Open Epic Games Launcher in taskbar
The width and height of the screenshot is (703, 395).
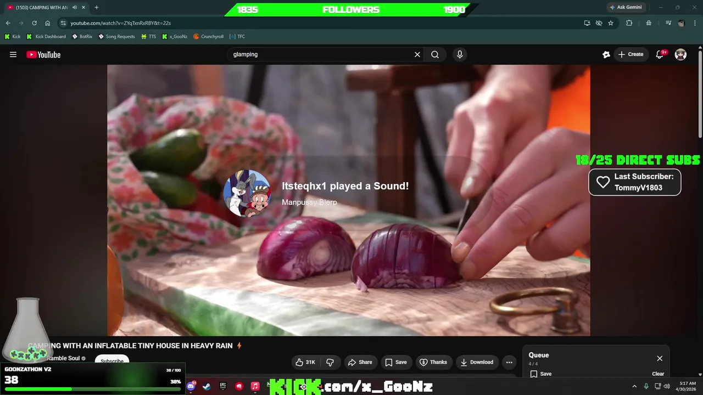(223, 386)
